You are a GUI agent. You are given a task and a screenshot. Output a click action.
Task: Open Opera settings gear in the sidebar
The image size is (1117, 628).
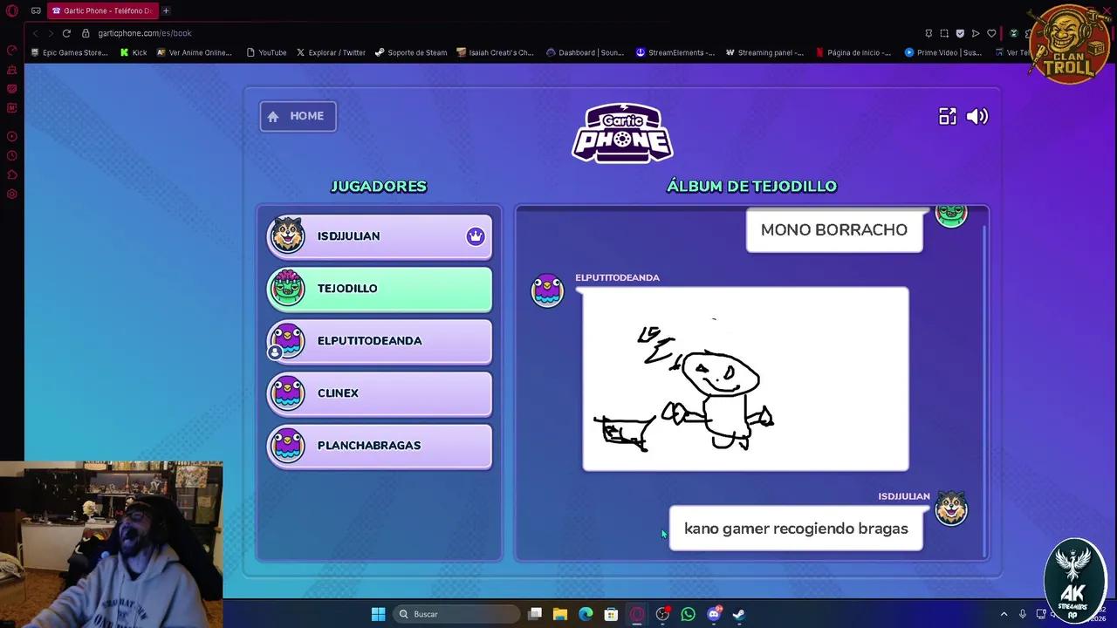pyautogui.click(x=11, y=194)
